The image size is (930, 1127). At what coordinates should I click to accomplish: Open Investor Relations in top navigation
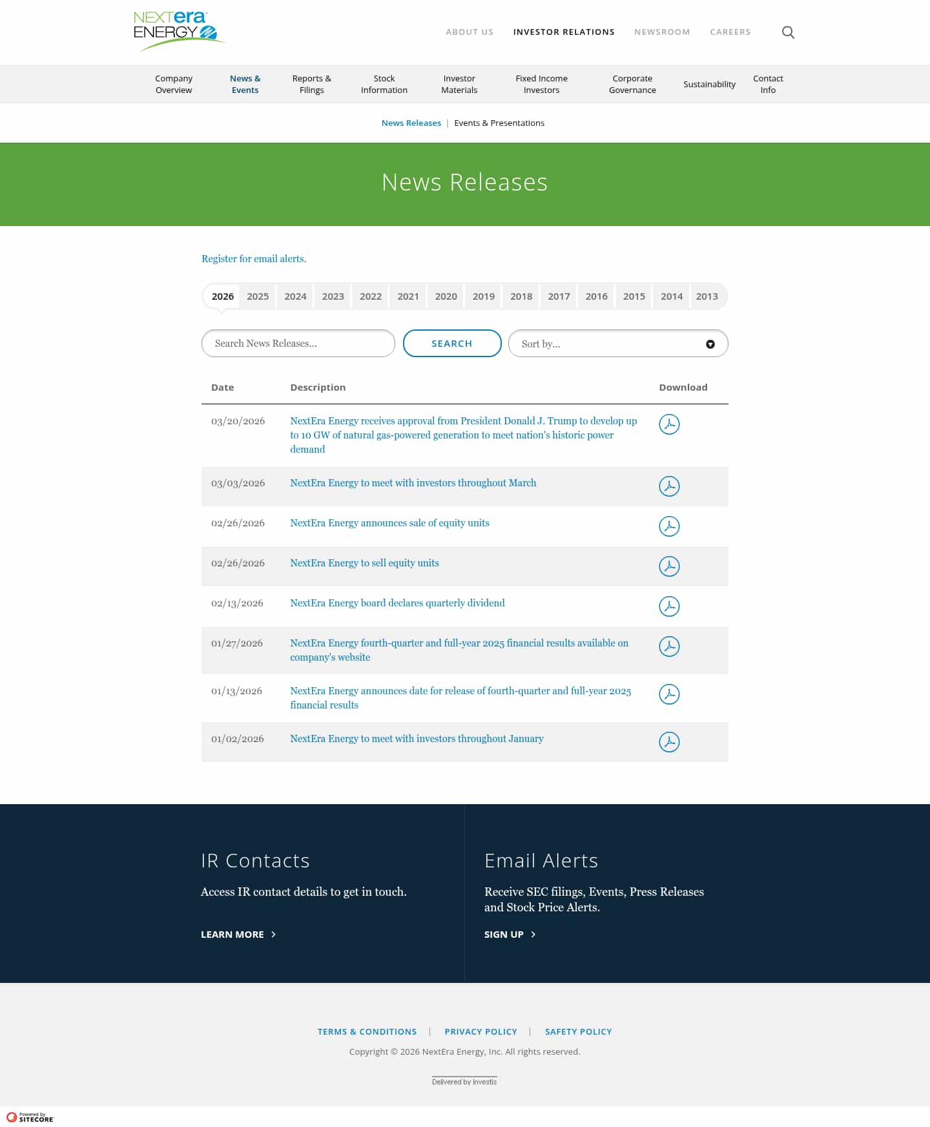click(x=564, y=32)
